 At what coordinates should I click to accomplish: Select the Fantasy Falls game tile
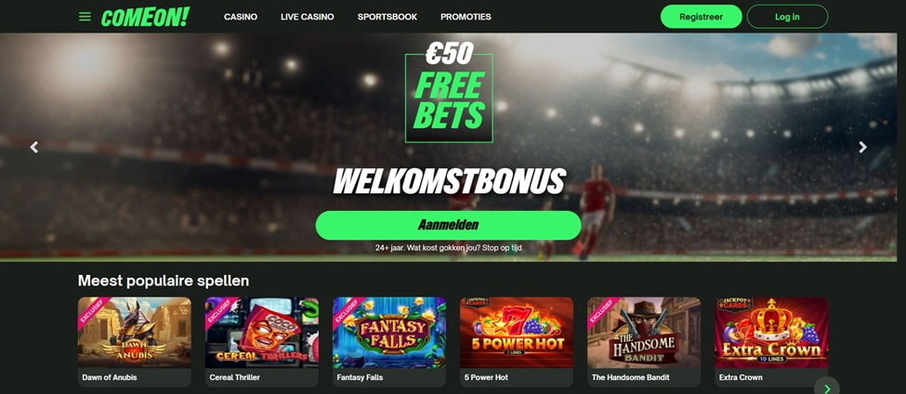(389, 341)
